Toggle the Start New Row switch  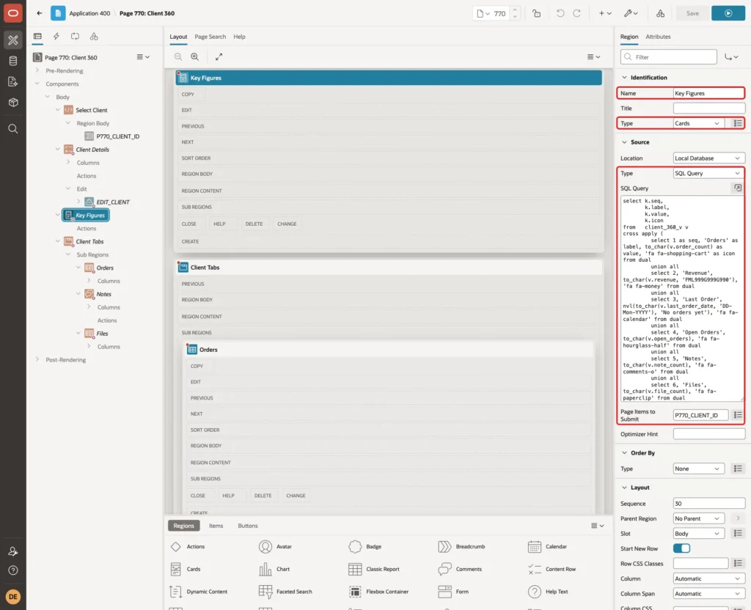(x=681, y=548)
